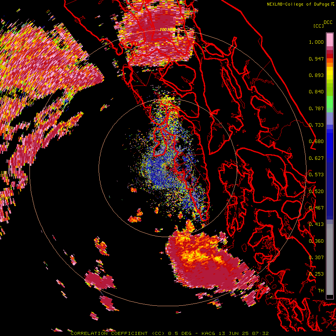This screenshot has width=336, height=336.
Task: Select the bright green segment of color bar
Action: pos(330,102)
